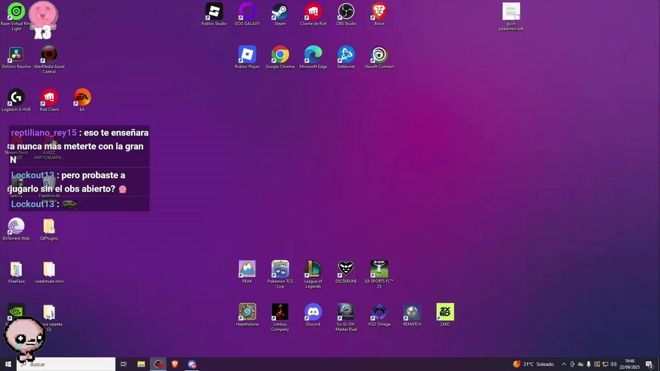The width and height of the screenshot is (660, 371).
Task: Open the Razer Virtual Ring Light shortcut
Action: pyautogui.click(x=16, y=16)
